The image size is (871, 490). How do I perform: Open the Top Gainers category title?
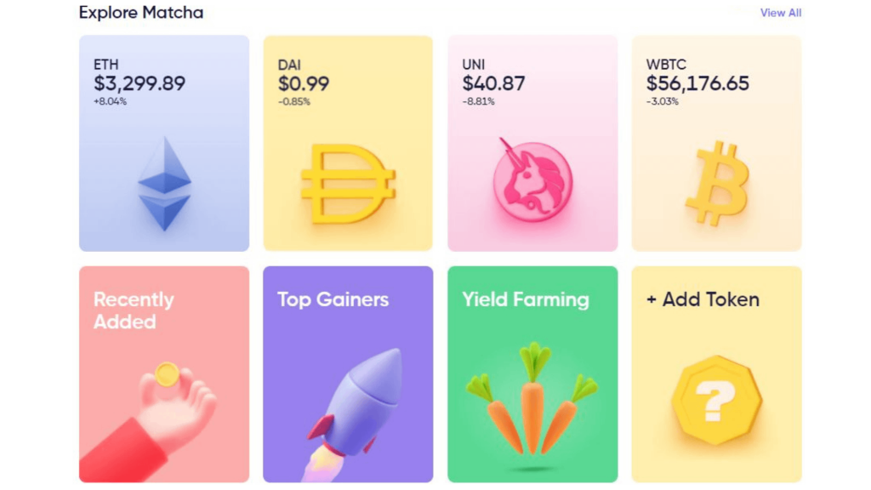(x=333, y=299)
